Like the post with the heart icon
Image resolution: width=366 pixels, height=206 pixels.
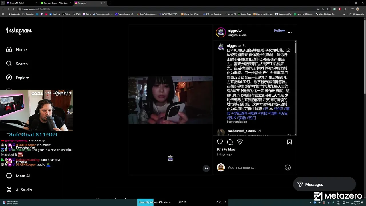click(x=220, y=142)
